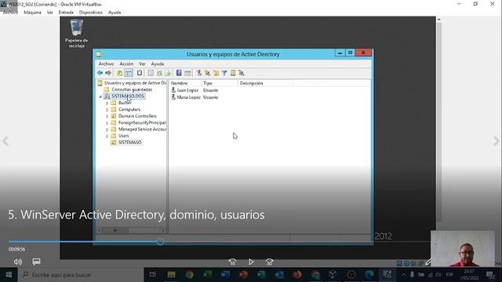Open the Papelera de reciclaje desktop icon

point(77,33)
